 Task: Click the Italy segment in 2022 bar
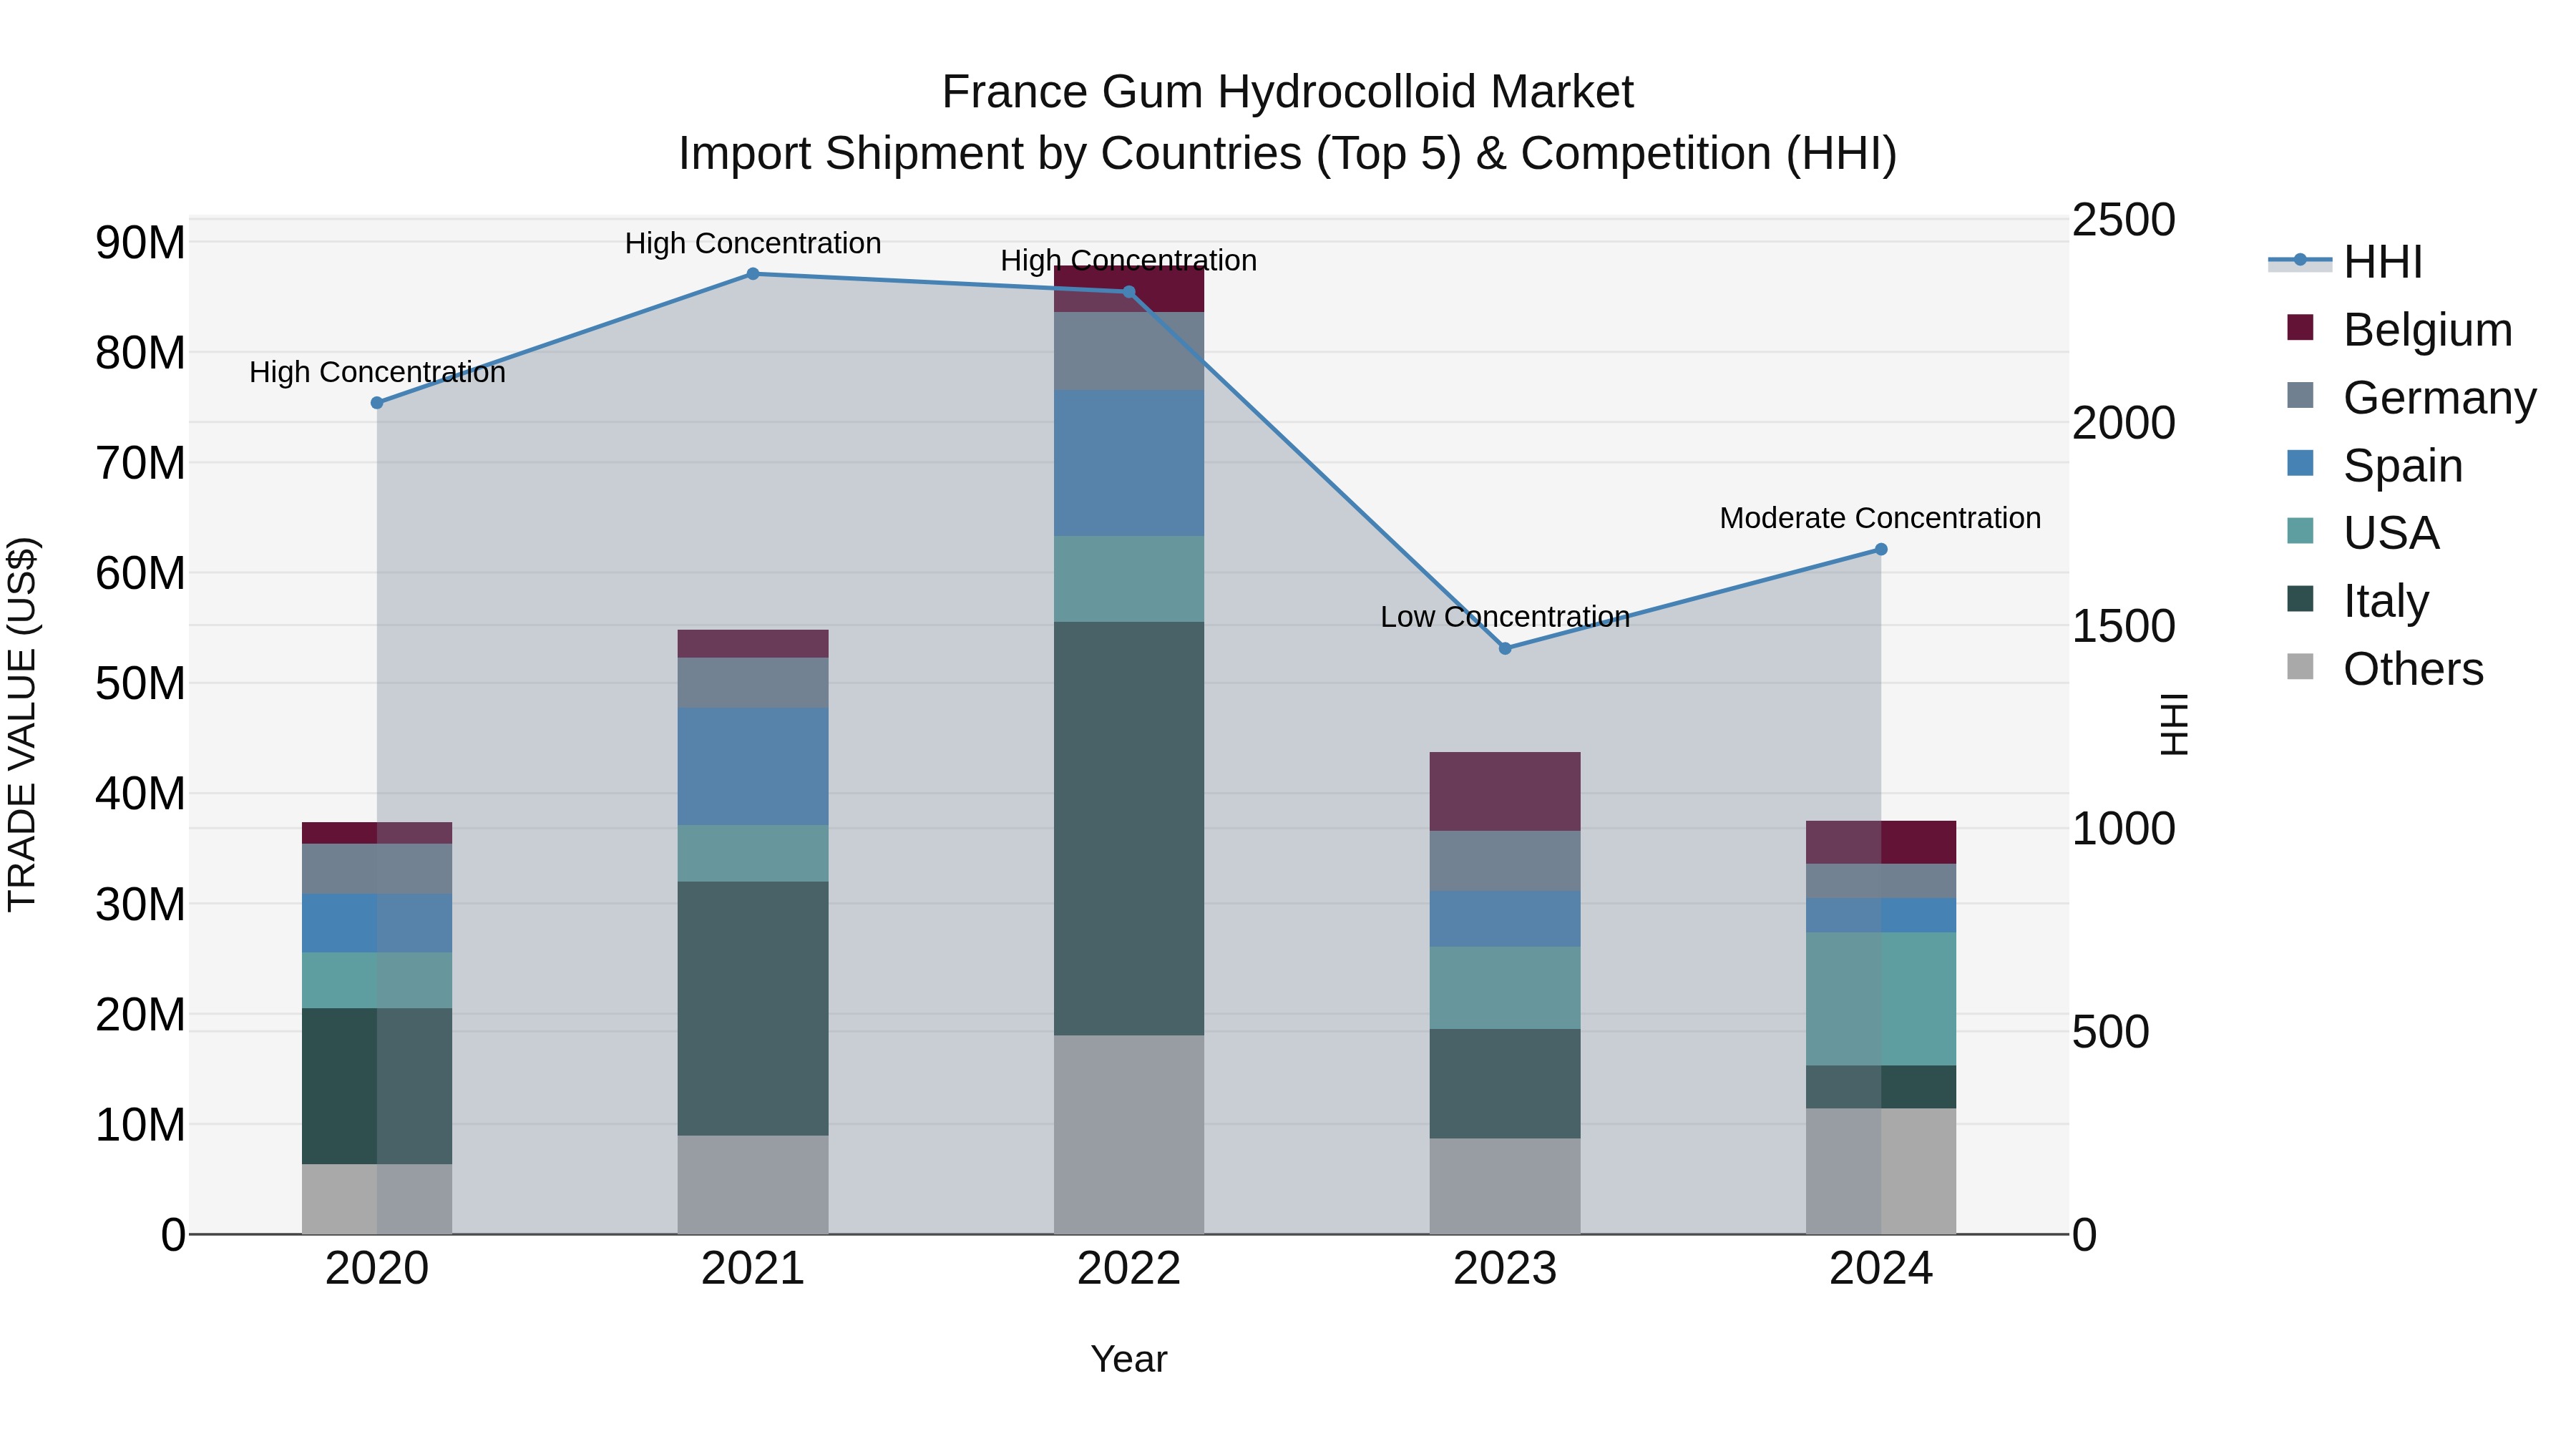(x=1129, y=828)
